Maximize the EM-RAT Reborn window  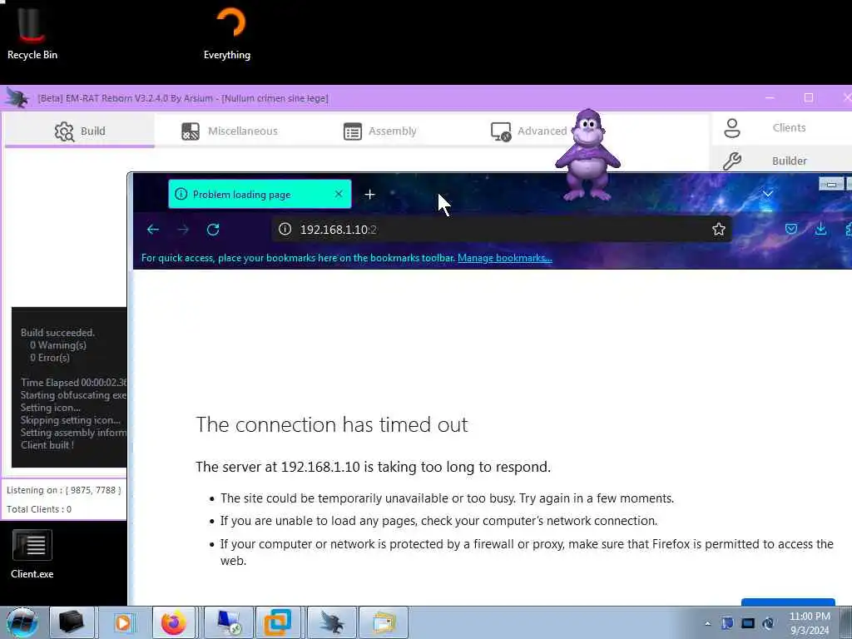[809, 98]
